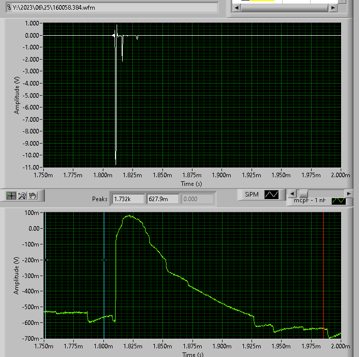This screenshot has height=357, width=359.
Task: Select the hand pan tool in graph palette
Action: click(33, 196)
